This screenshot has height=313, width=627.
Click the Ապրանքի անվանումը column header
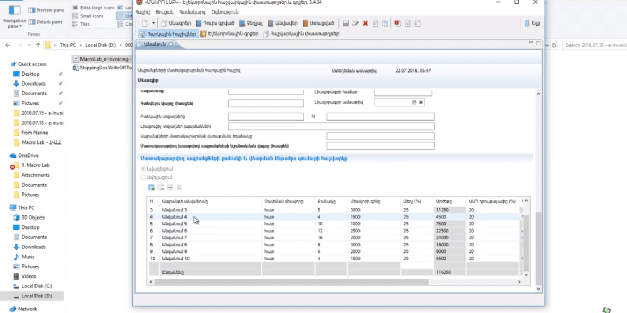tap(211, 201)
